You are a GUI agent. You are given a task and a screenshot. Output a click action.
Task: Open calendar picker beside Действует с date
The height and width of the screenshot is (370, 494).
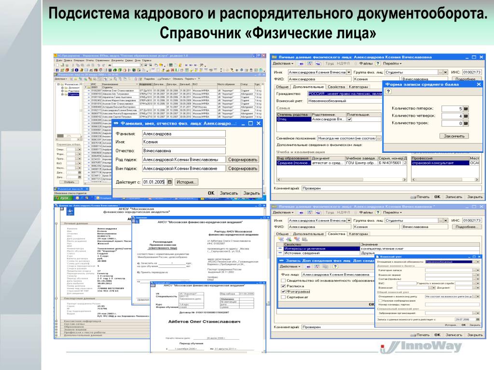(169, 182)
